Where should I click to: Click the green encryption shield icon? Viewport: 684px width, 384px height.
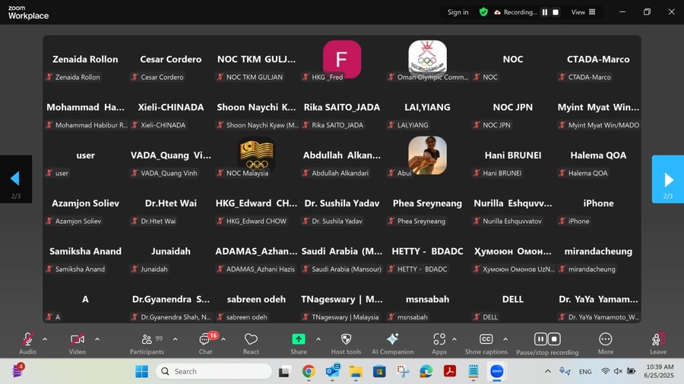click(483, 12)
